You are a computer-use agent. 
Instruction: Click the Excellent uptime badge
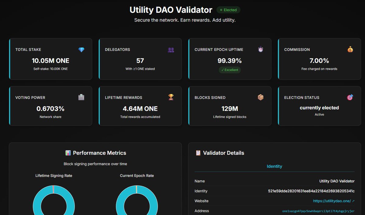tap(230, 70)
